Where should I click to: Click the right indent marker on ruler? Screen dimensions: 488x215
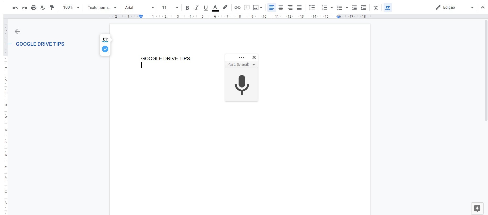(x=339, y=17)
